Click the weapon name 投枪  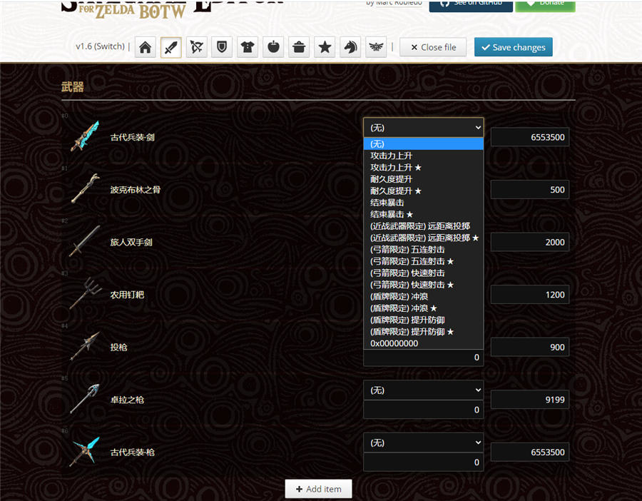click(118, 347)
